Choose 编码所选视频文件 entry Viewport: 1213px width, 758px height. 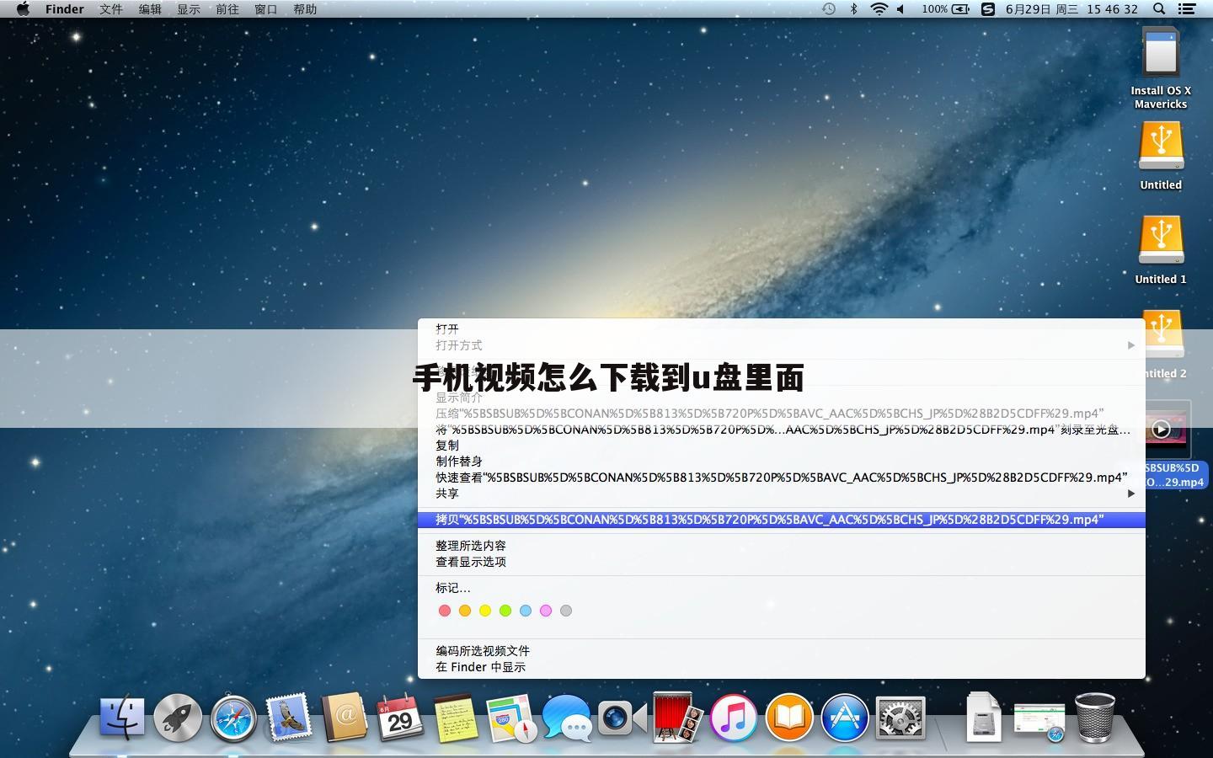tap(781, 651)
